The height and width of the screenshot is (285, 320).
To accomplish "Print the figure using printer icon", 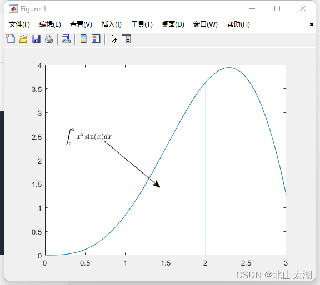I will coord(49,39).
